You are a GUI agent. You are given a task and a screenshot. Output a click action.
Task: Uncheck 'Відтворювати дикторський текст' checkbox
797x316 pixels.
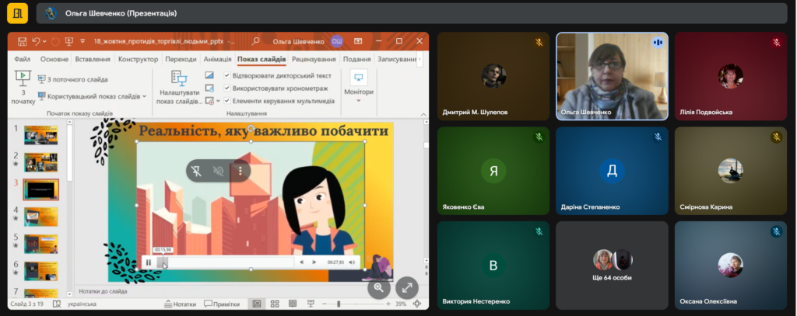227,76
